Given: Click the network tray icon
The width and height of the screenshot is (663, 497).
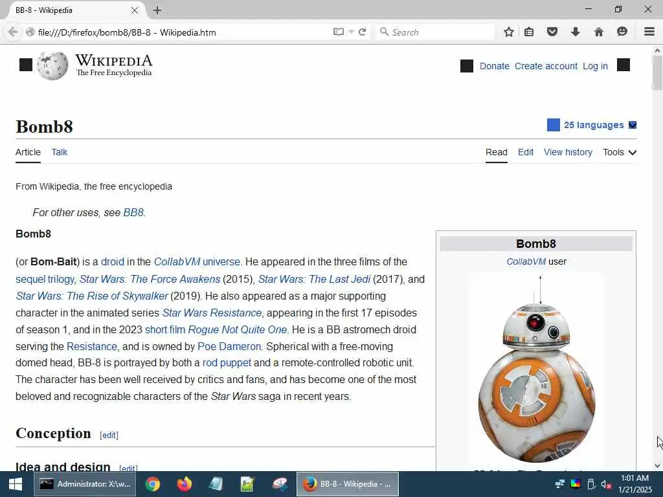Looking at the screenshot, I should click(560, 484).
